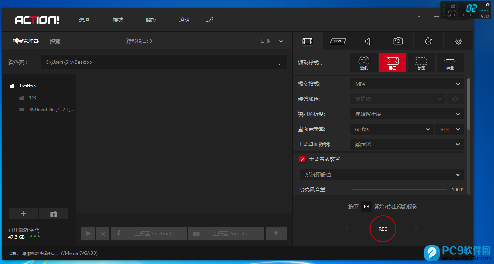Image resolution: width=494 pixels, height=264 pixels.
Task: Click the folder path browse ellipsis button
Action: tap(281, 63)
